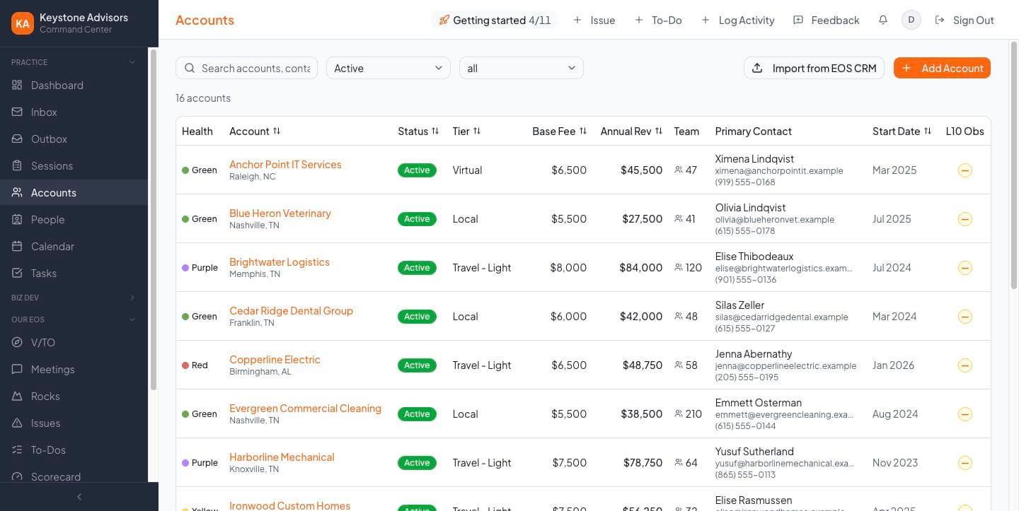
Task: Collapse the OUR EOS sidebar section
Action: click(x=74, y=319)
